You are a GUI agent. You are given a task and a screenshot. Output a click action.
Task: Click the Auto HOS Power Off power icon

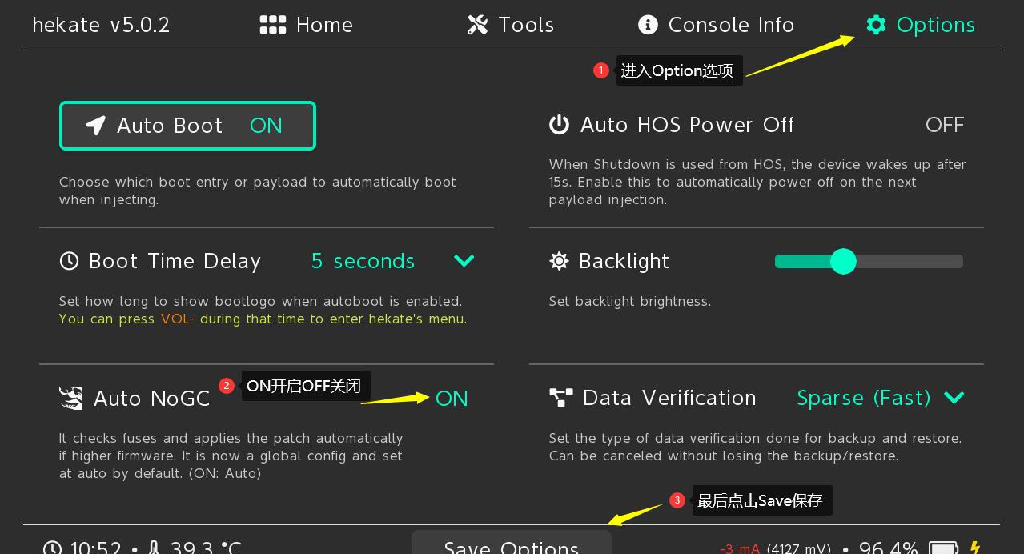coord(559,125)
